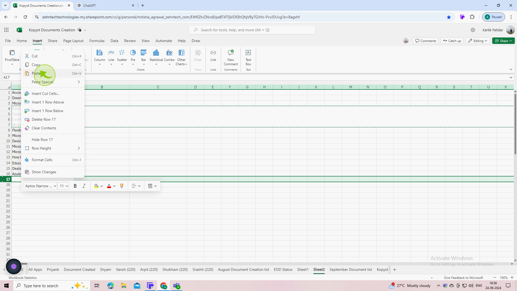Screen dimensions: 517x291
Task: Expand the Row Height submenu
Action: [x=53, y=148]
